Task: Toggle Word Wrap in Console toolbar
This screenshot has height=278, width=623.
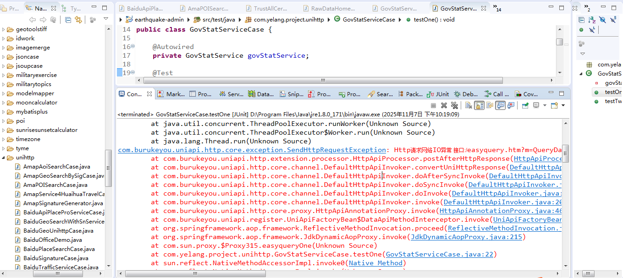Action: click(x=490, y=105)
